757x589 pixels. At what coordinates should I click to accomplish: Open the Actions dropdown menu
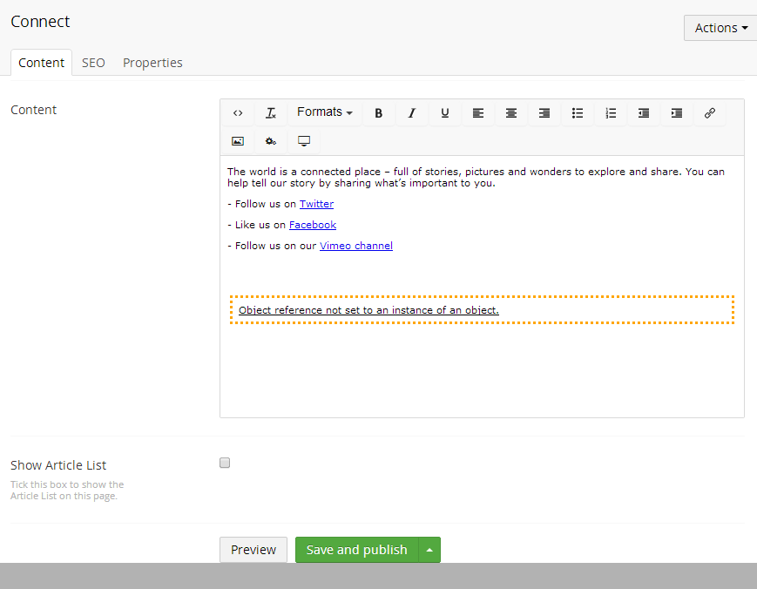tap(720, 28)
